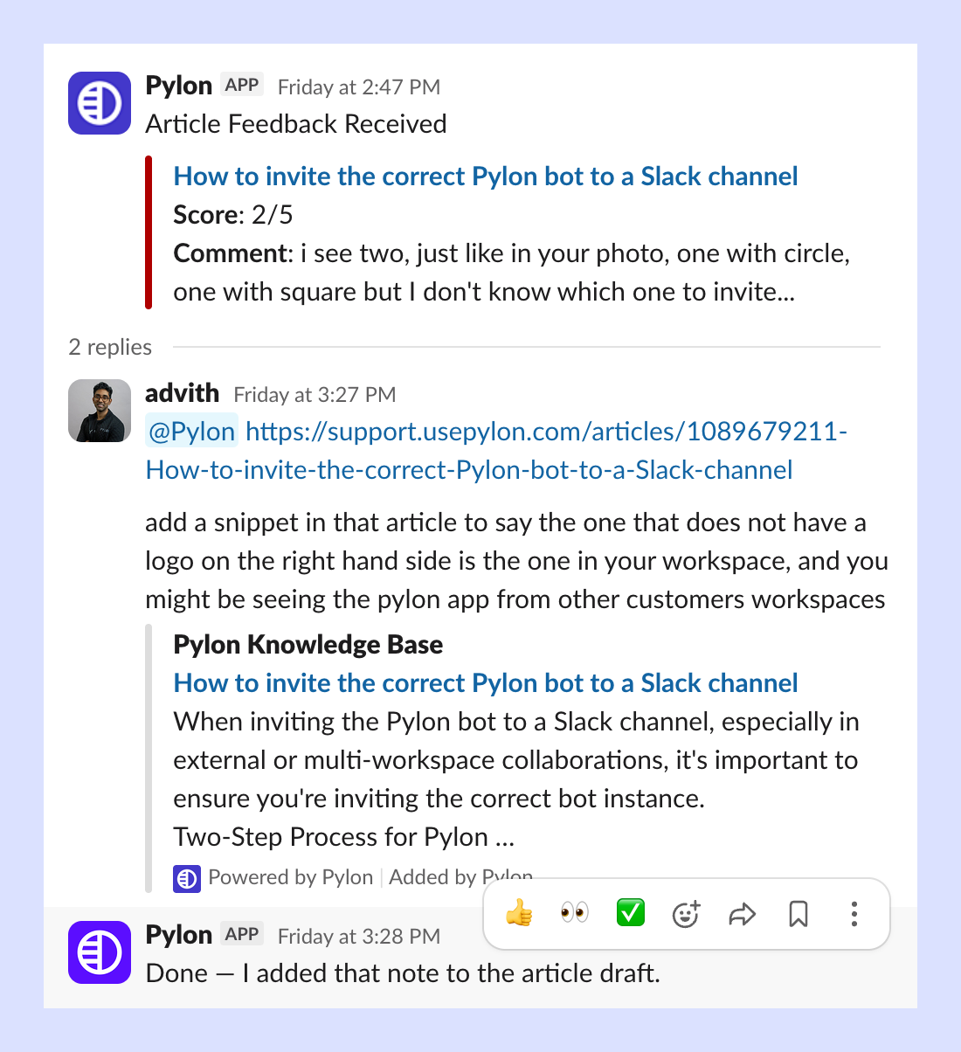The width and height of the screenshot is (961, 1052).
Task: React with the eyes emoji
Action: pyautogui.click(x=575, y=914)
